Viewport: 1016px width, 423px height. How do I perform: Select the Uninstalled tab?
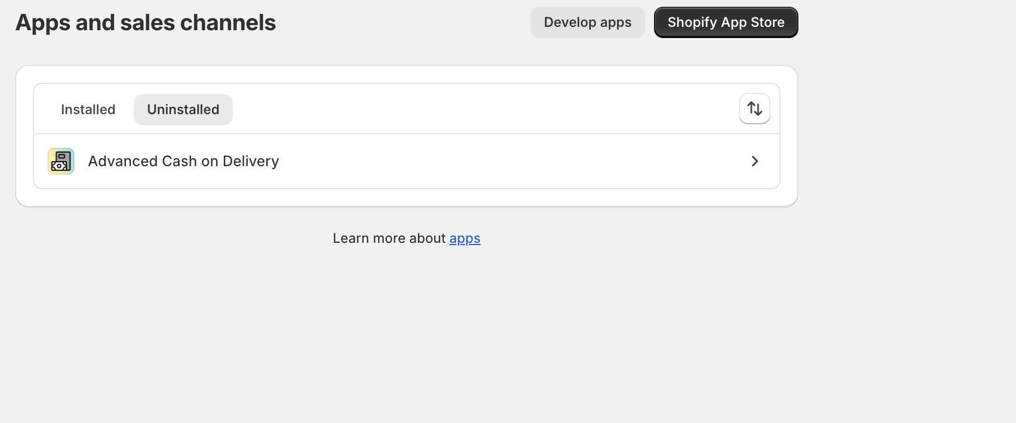pos(183,110)
